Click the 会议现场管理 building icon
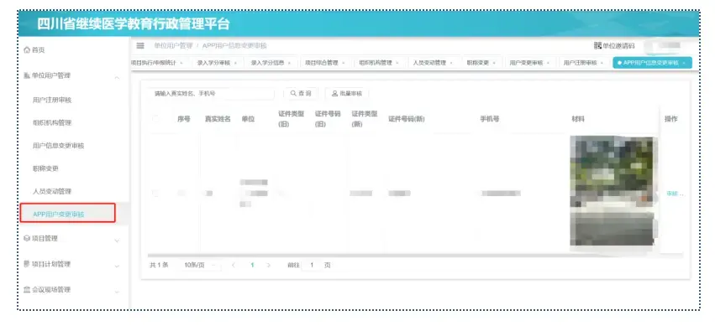Viewport: 715px width, 326px height. [x=26, y=290]
